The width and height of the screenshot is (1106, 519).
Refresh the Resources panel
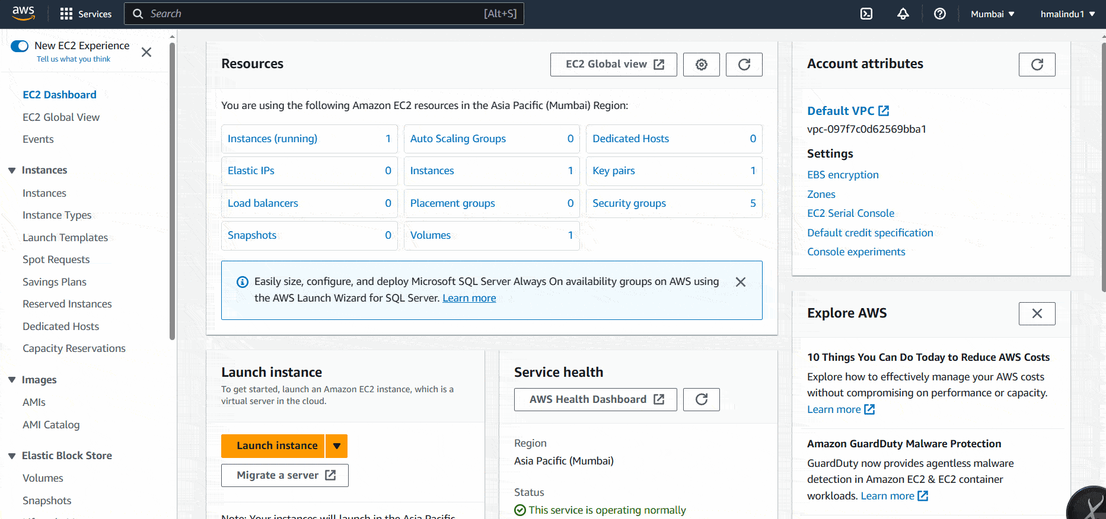pos(744,65)
